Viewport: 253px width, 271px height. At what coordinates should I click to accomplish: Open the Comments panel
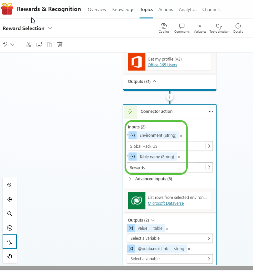(x=181, y=26)
